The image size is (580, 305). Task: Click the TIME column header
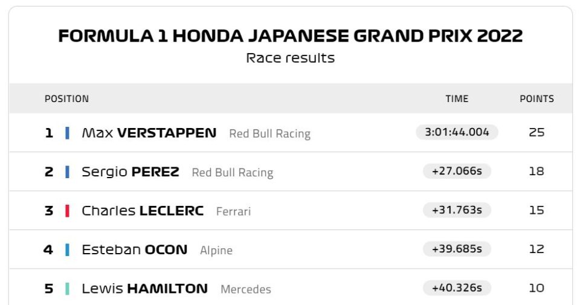(x=457, y=98)
